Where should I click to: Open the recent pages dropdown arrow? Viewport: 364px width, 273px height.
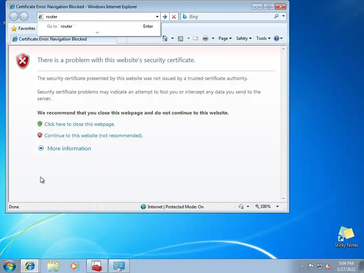pos(32,16)
